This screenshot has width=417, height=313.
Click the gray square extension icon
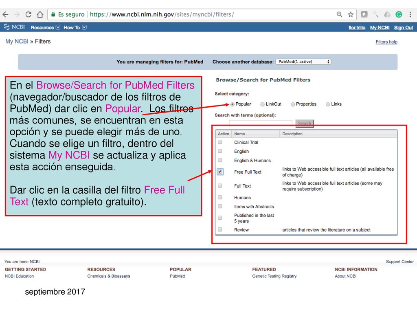click(364, 14)
